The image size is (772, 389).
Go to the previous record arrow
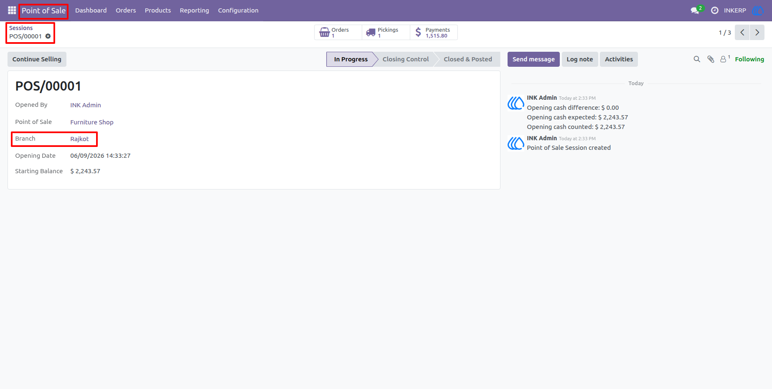[742, 33]
